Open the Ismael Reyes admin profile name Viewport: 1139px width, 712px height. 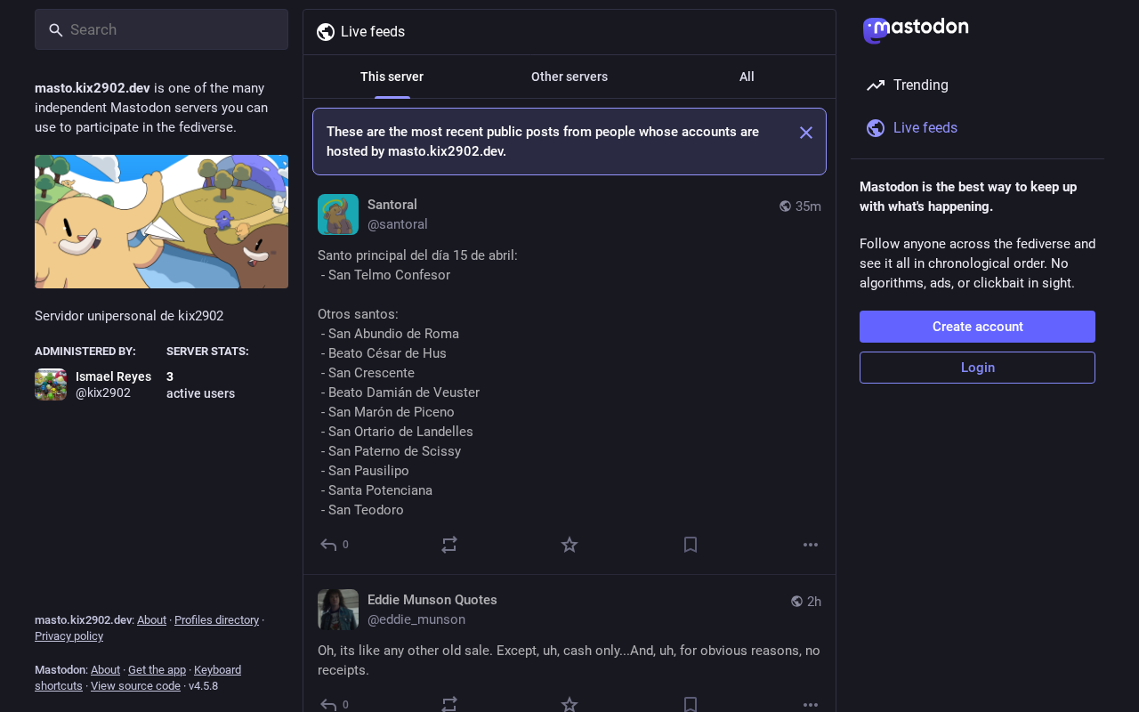tap(113, 376)
